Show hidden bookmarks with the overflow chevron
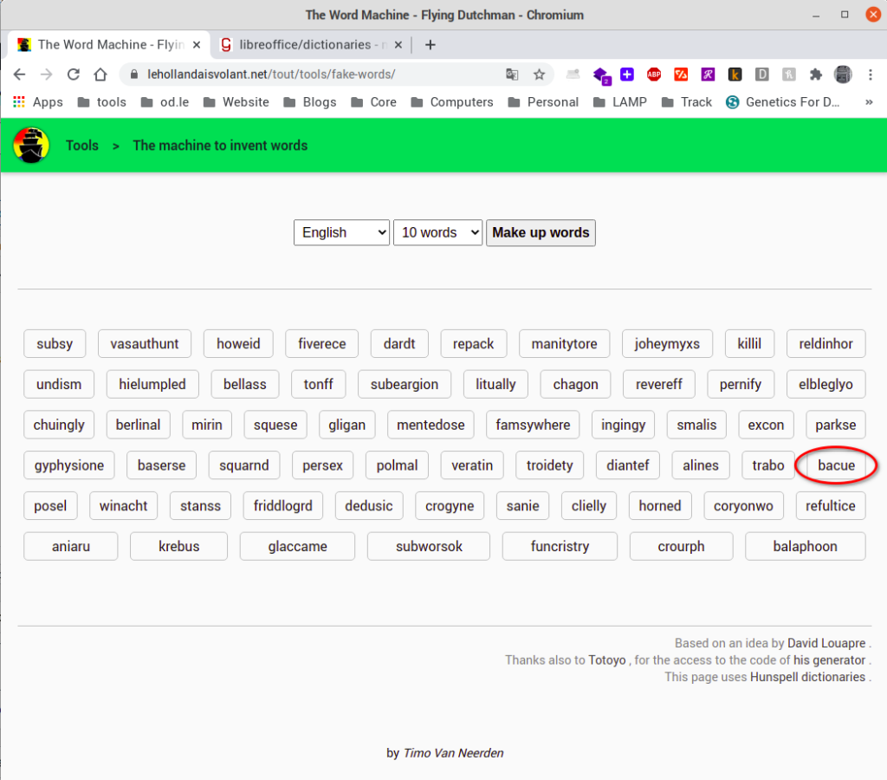The height and width of the screenshot is (780, 887). (869, 102)
